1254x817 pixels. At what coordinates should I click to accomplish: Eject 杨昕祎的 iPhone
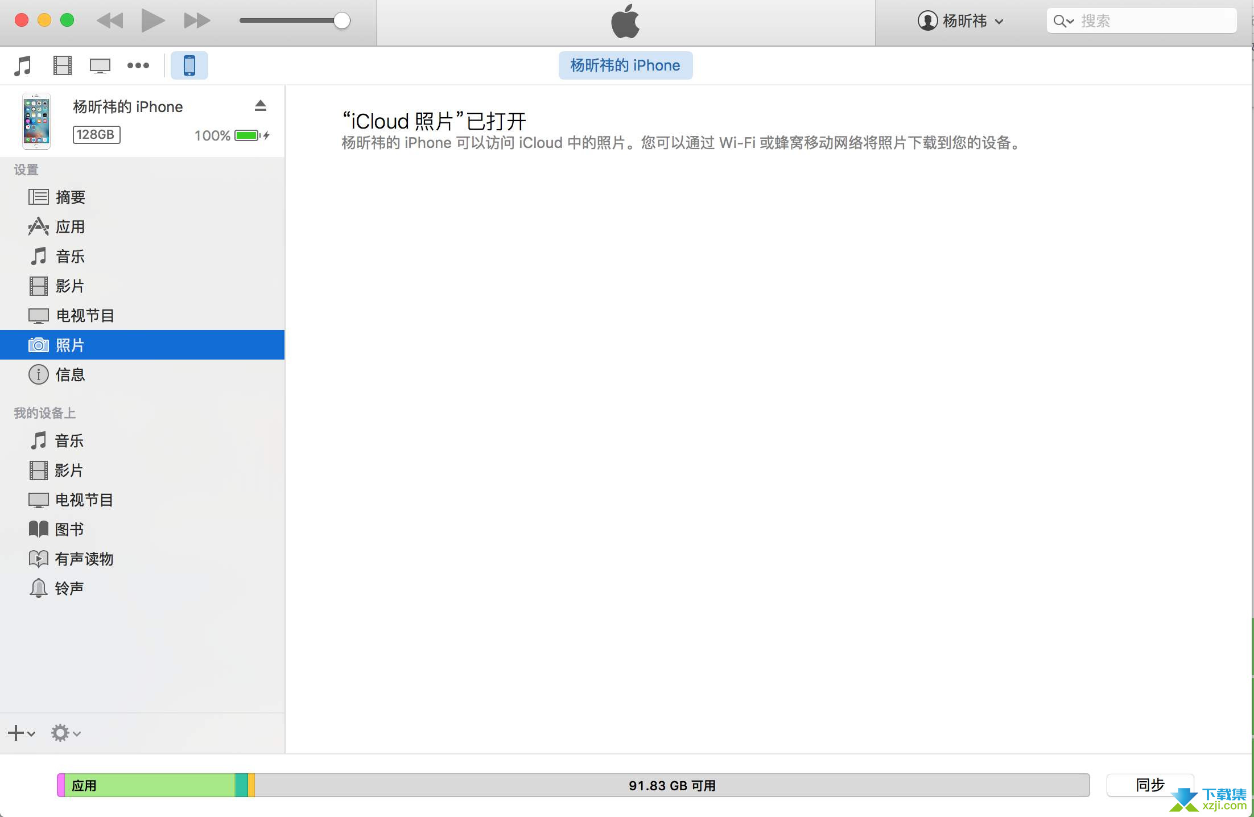coord(261,106)
